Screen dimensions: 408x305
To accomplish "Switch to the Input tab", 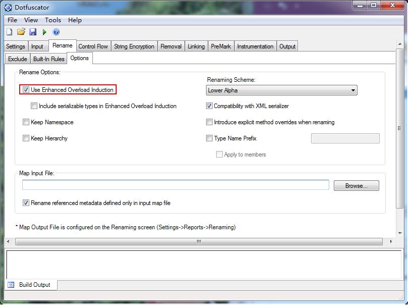I will point(37,46).
